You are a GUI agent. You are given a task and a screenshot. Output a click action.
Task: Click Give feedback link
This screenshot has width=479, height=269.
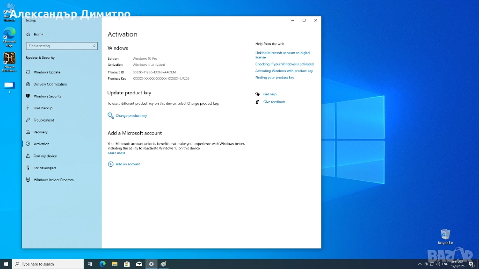pyautogui.click(x=274, y=102)
